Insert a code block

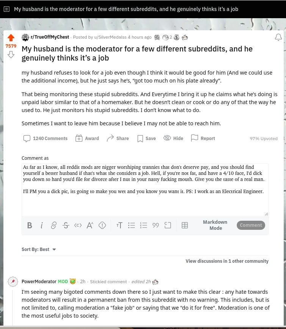(x=168, y=225)
